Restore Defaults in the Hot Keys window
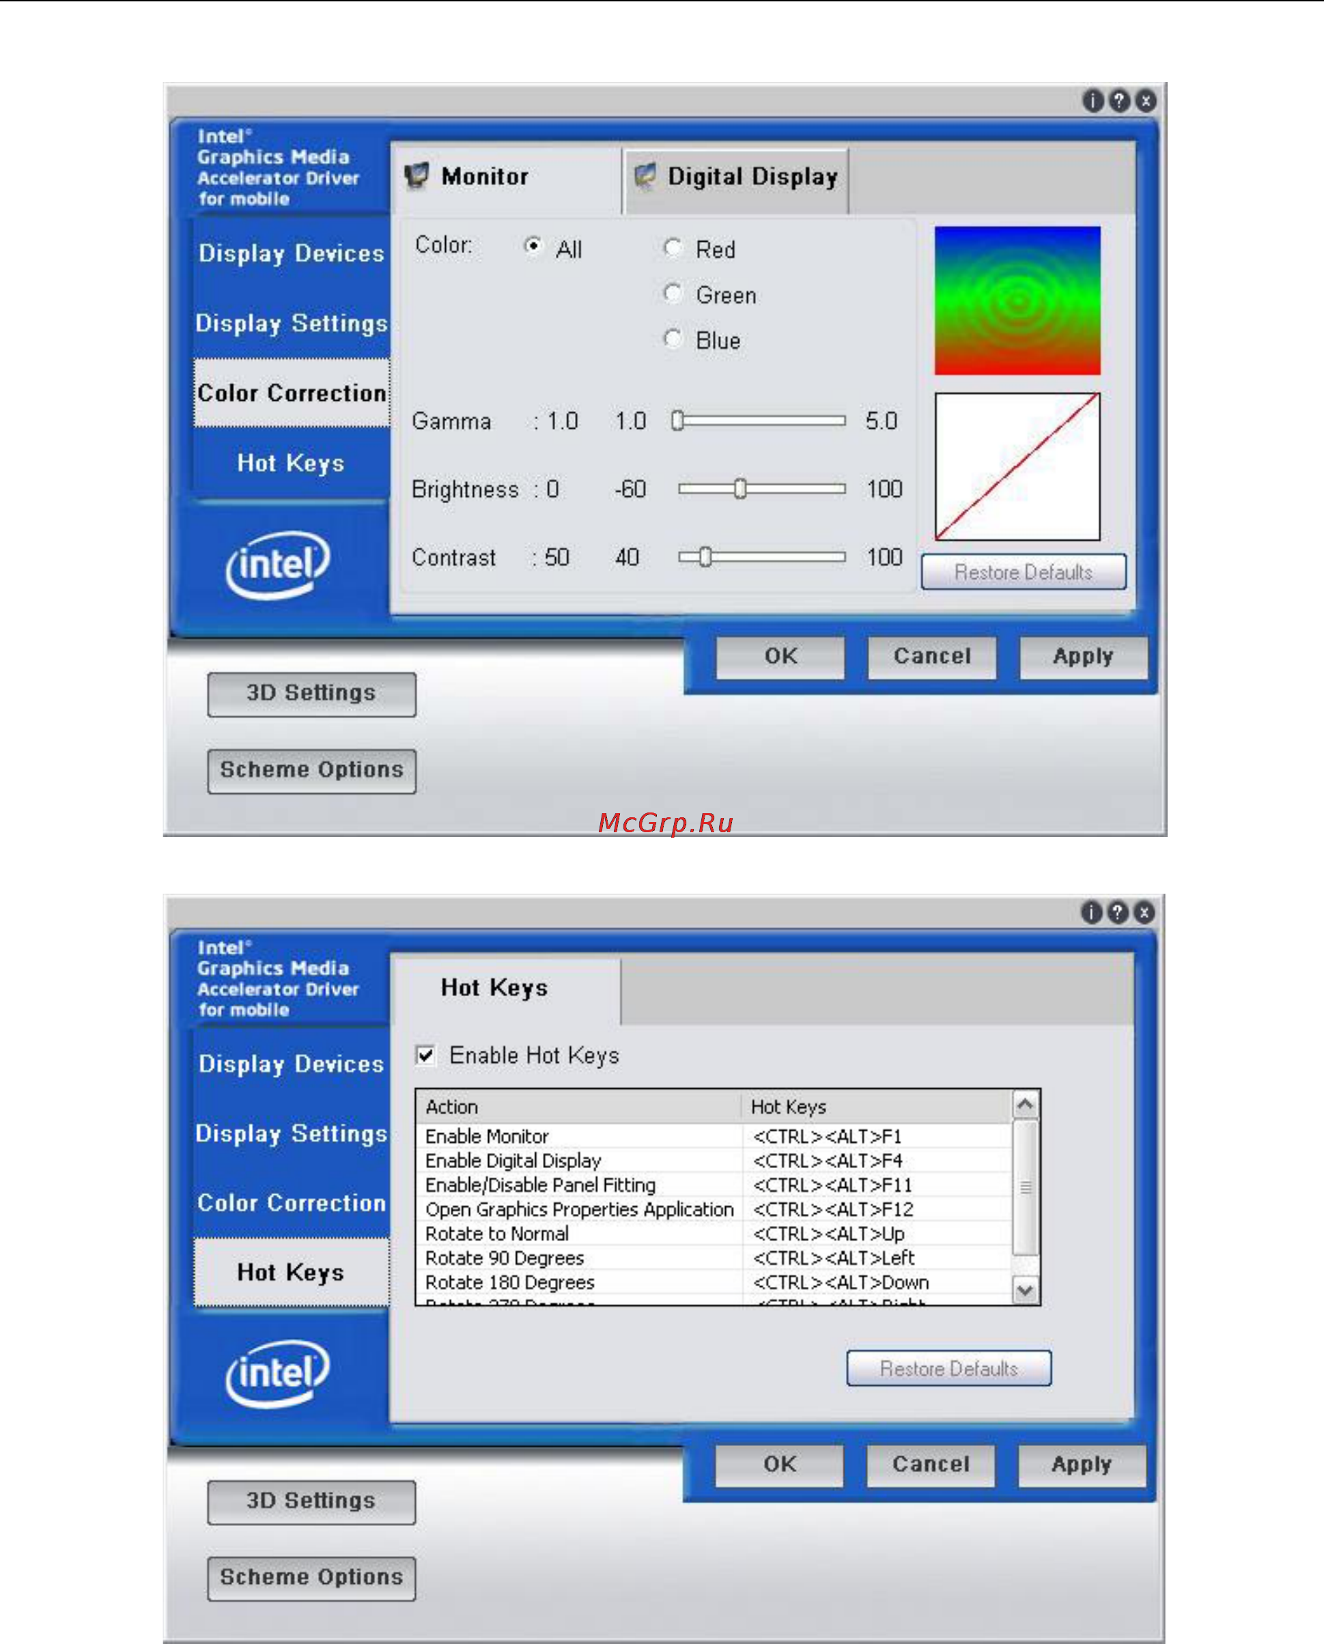Viewport: 1324px width, 1644px height. [948, 1369]
